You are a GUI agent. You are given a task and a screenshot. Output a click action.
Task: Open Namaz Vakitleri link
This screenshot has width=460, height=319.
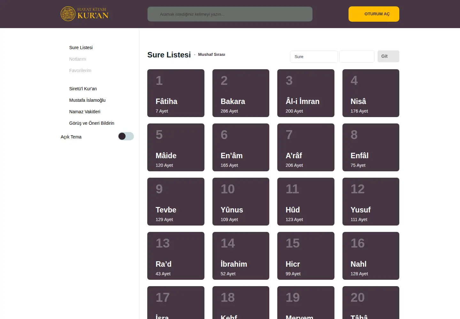85,112
